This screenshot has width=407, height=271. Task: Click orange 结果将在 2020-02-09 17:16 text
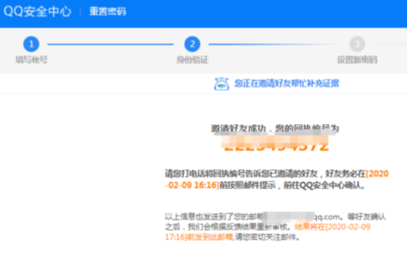[x=268, y=232]
